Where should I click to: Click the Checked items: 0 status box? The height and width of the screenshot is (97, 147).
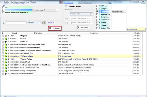(136, 29)
